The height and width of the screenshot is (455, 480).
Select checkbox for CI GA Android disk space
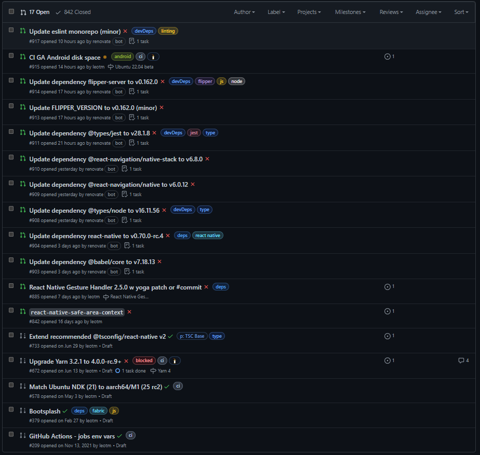coord(11,56)
